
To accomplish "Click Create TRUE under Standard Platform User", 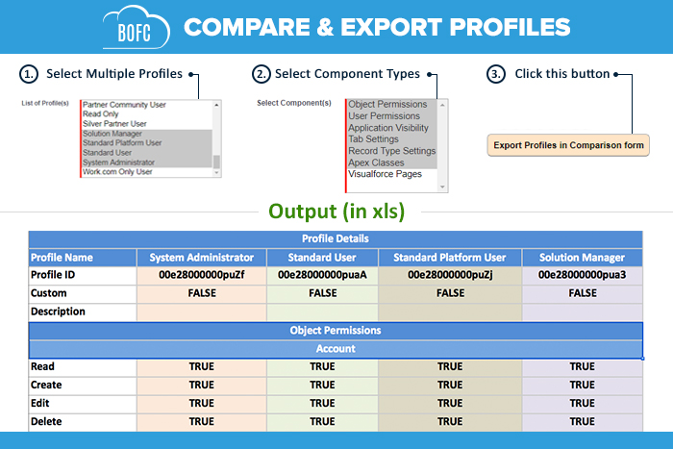I will pyautogui.click(x=450, y=386).
